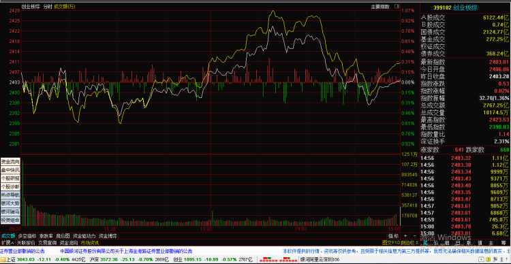Open the 中国银河证券 announcement link
Image resolution: width=511 pixels, height=264 pixels.
126,251
